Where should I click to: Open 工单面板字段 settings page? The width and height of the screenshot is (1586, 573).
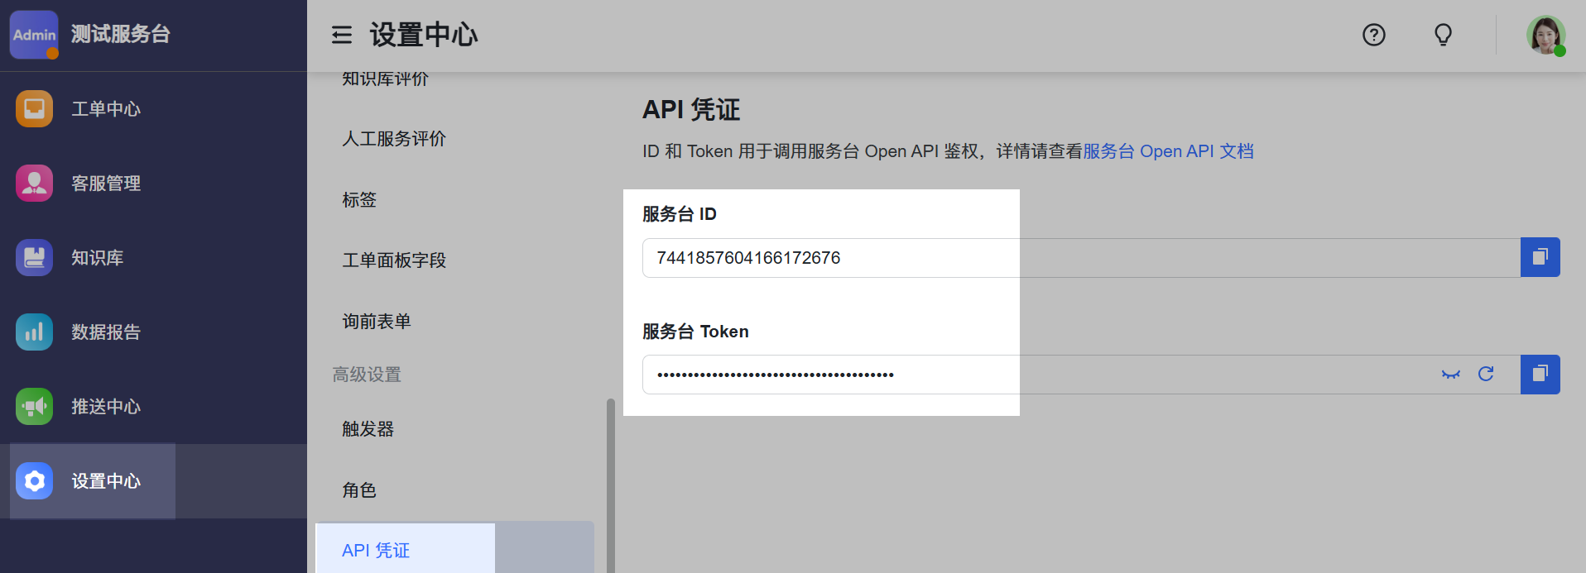(394, 260)
